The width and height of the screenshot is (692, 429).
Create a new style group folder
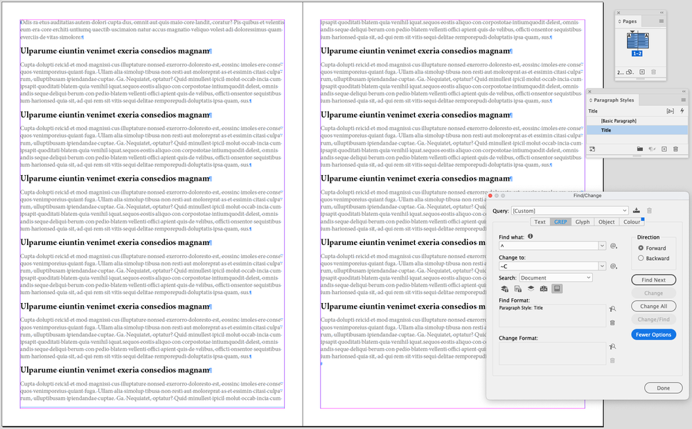640,149
